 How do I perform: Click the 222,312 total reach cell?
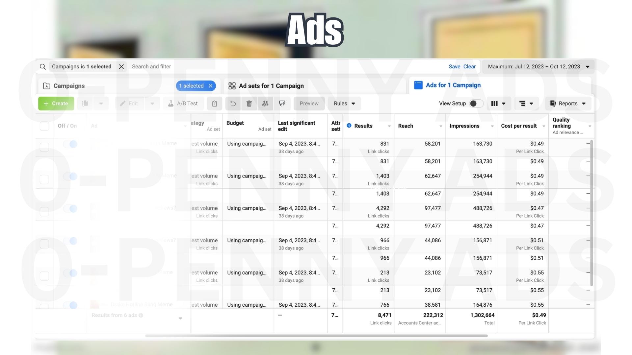420,319
